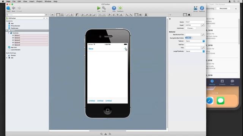Switch to layout view mode button
Image resolution: width=243 pixels, height=136 pixels.
coord(58,15)
